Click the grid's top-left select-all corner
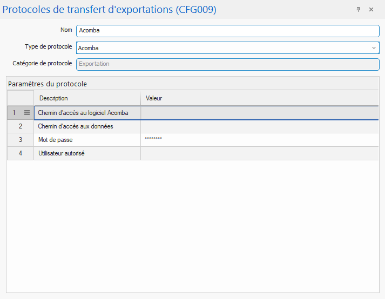The image size is (385, 299). click(x=21, y=98)
